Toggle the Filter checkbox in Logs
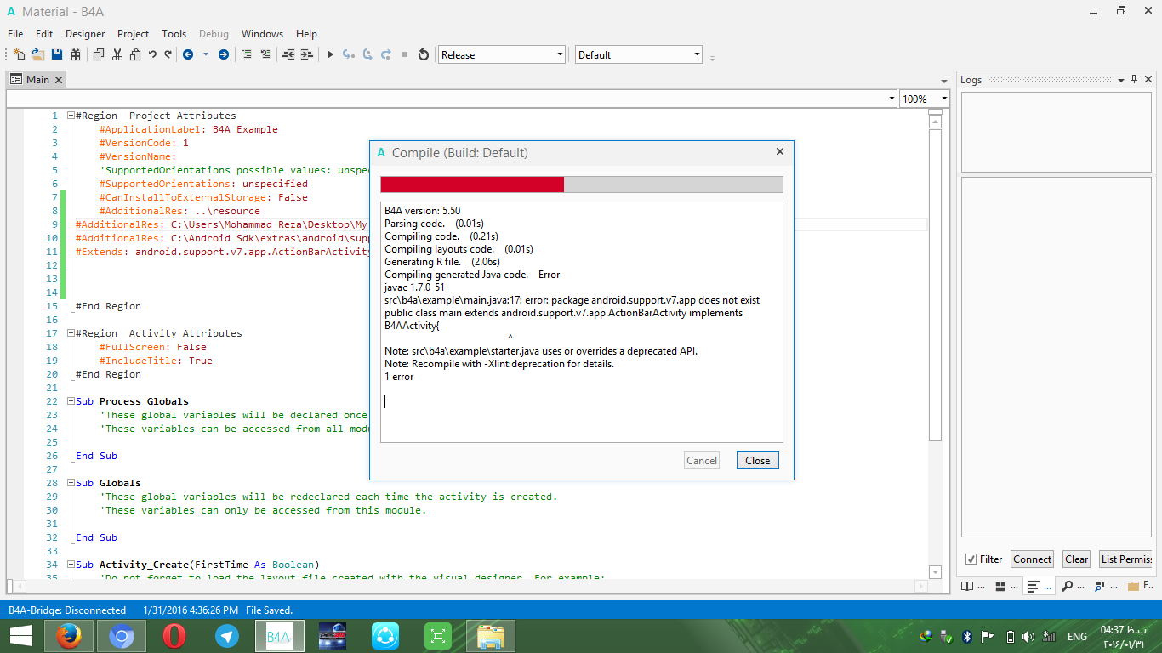1162x653 pixels. (971, 559)
